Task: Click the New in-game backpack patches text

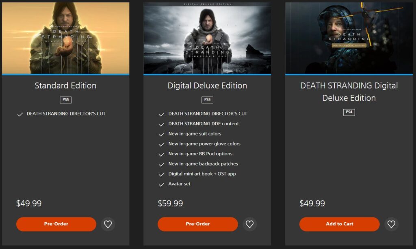Action: point(203,164)
